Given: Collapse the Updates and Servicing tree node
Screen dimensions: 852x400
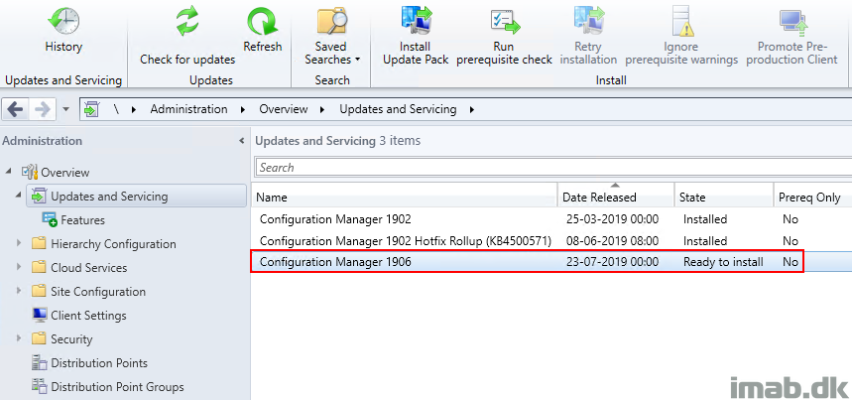Looking at the screenshot, I should 19,196.
